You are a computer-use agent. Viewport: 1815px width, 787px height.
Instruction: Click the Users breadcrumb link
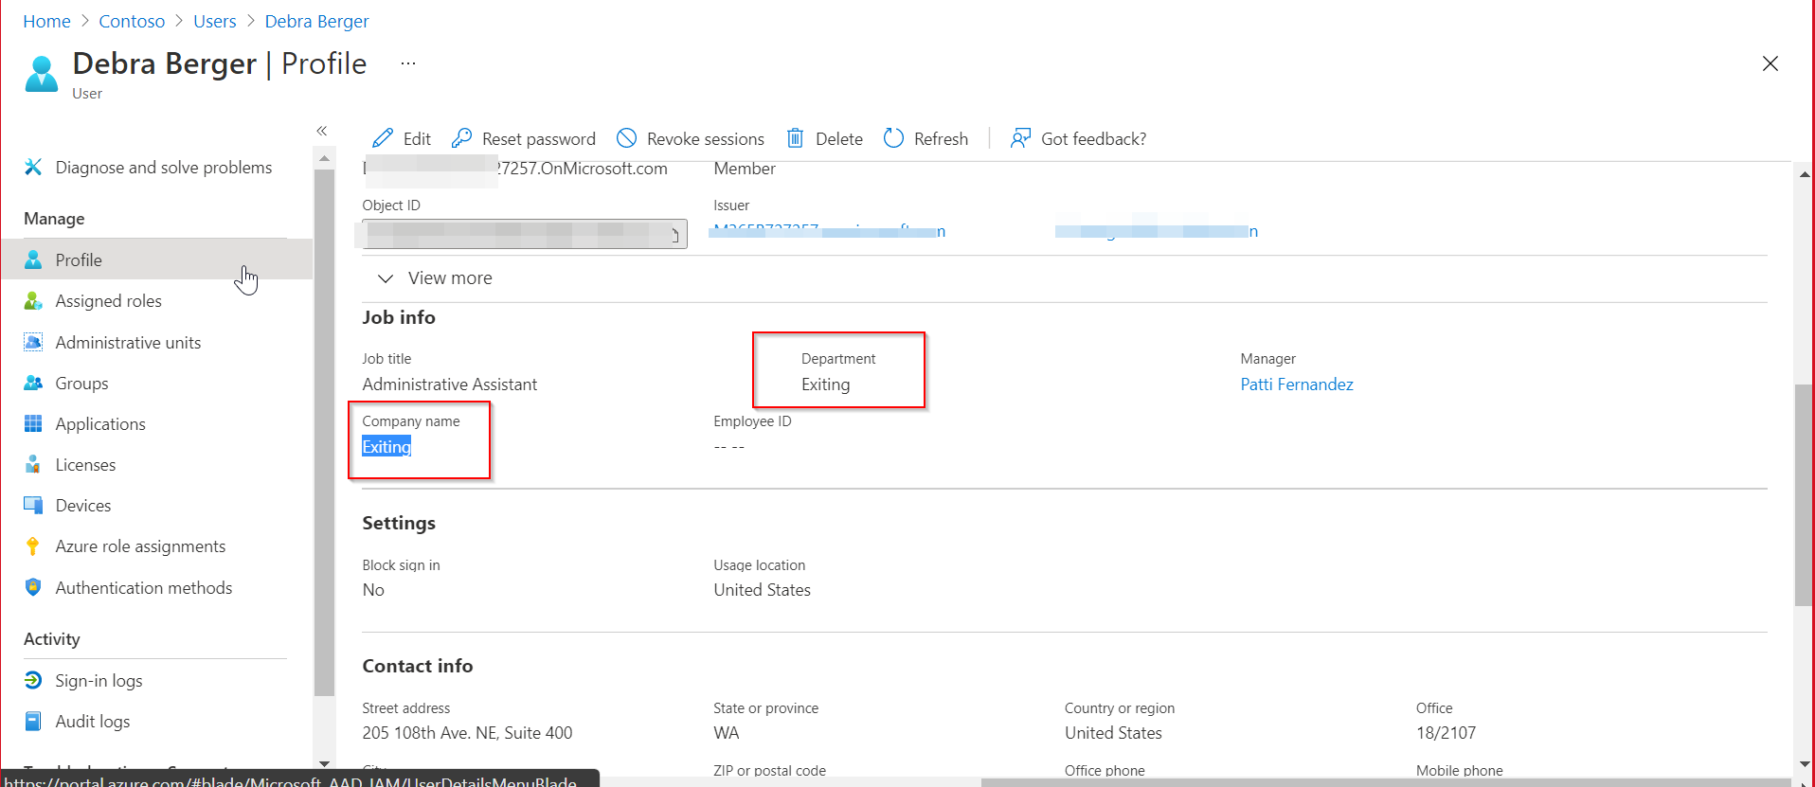[215, 21]
